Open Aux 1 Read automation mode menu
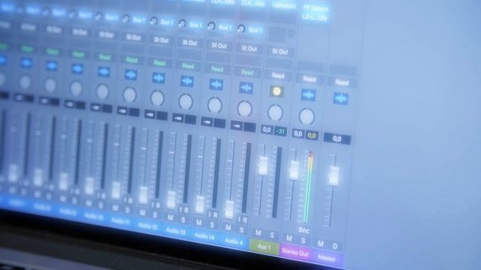481x270 pixels. coord(278,75)
